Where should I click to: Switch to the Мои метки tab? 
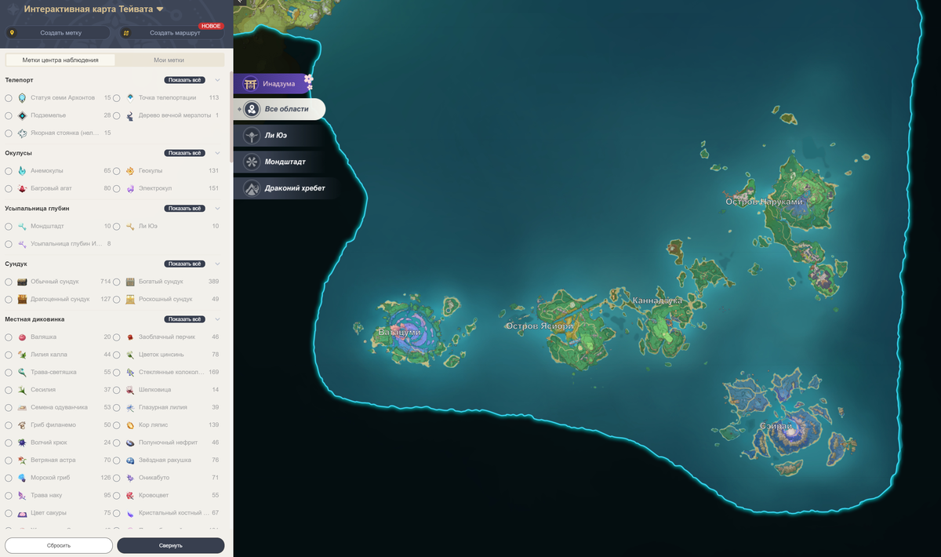coord(169,60)
